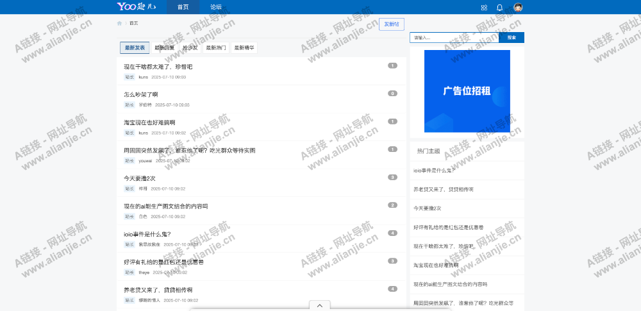Open the grid apps icon in header
Screen dimensions: 641x311
tap(485, 7)
